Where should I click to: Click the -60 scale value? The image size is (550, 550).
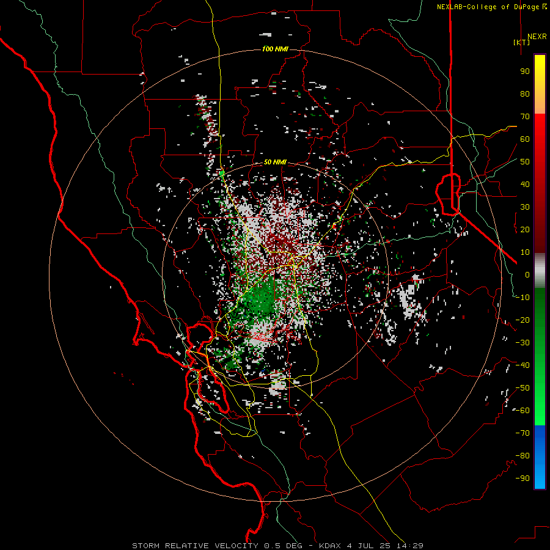[522, 411]
